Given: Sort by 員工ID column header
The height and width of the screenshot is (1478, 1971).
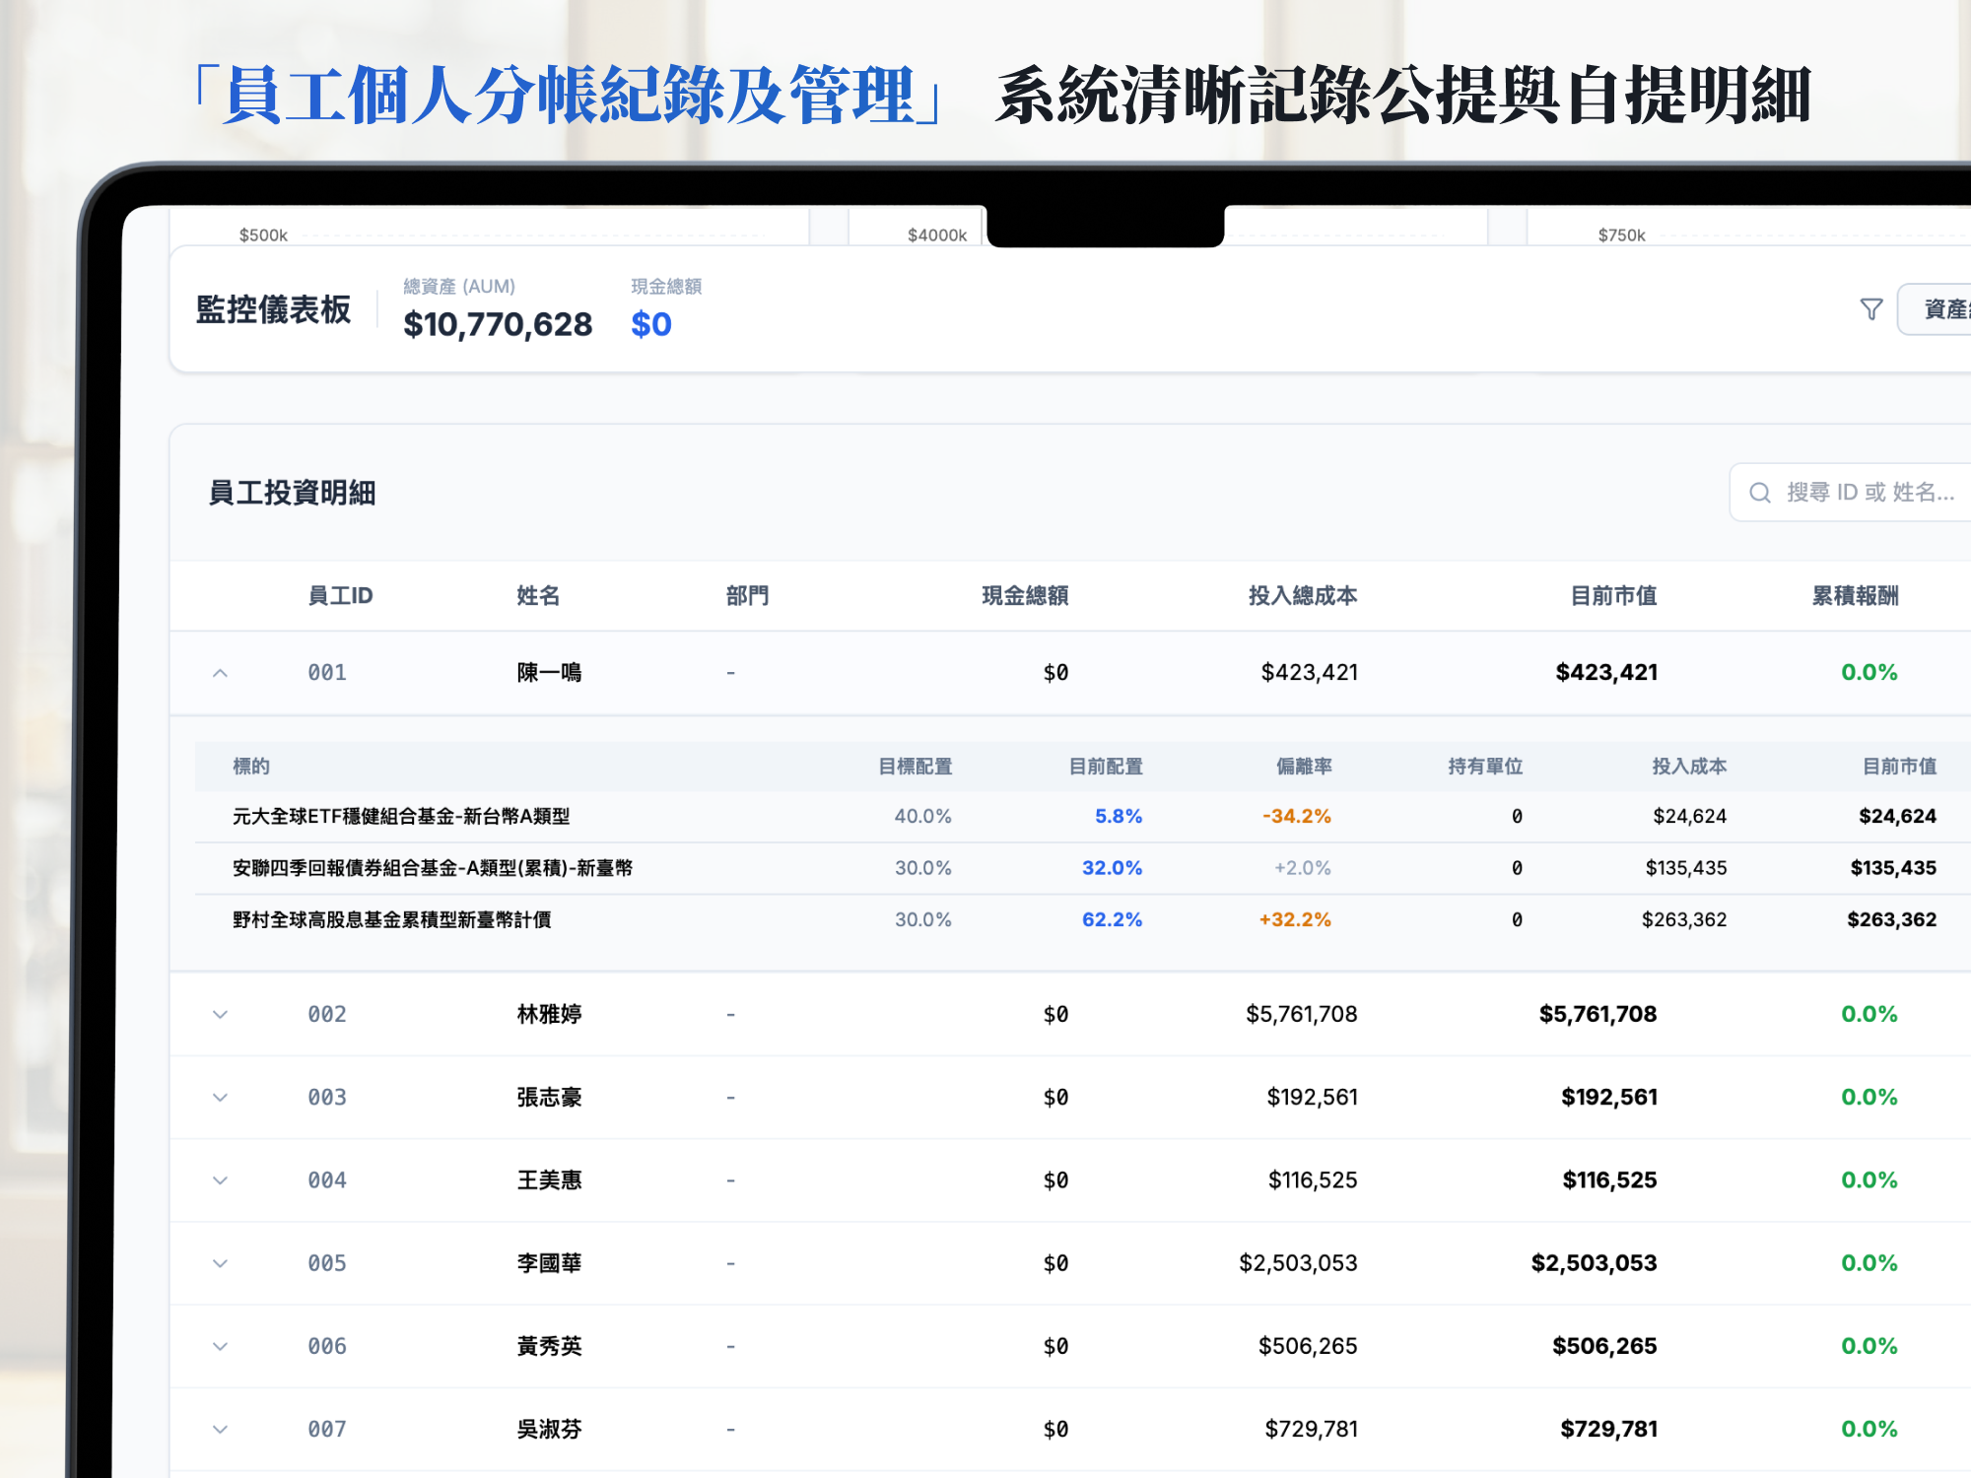Looking at the screenshot, I should [340, 596].
